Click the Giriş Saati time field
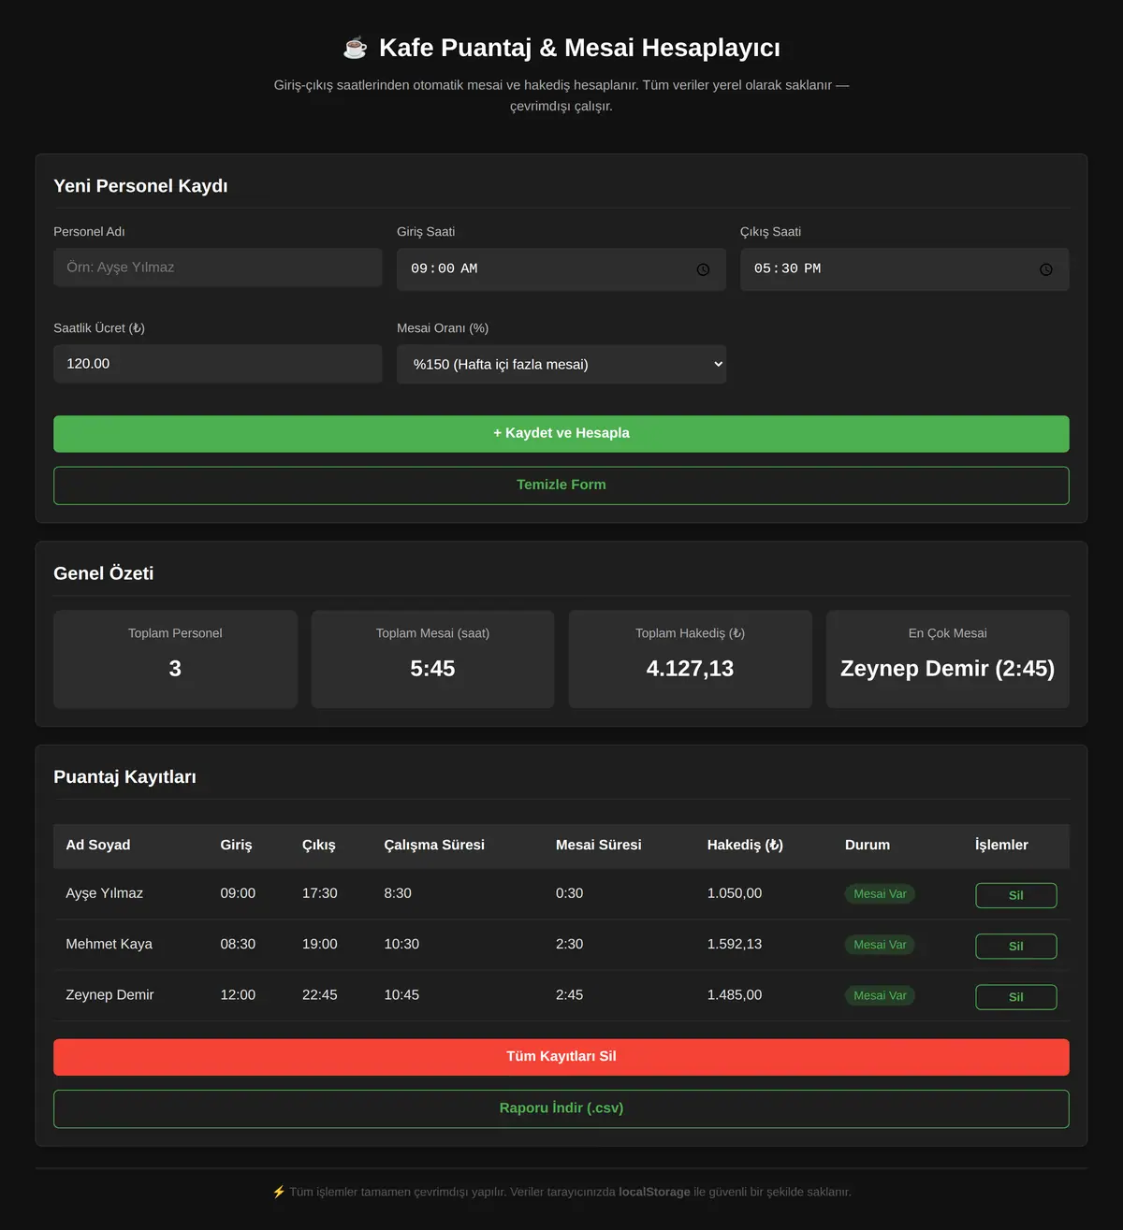This screenshot has height=1230, width=1123. click(x=561, y=269)
